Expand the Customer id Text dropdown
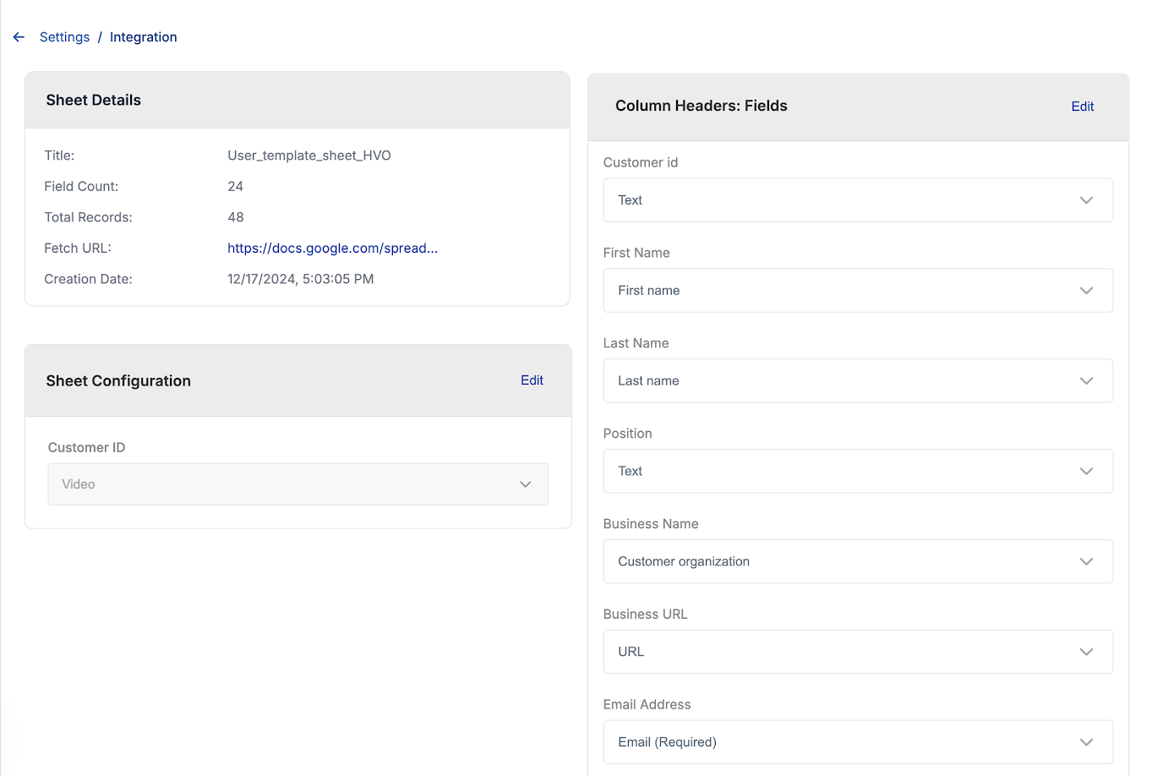 coord(845,200)
